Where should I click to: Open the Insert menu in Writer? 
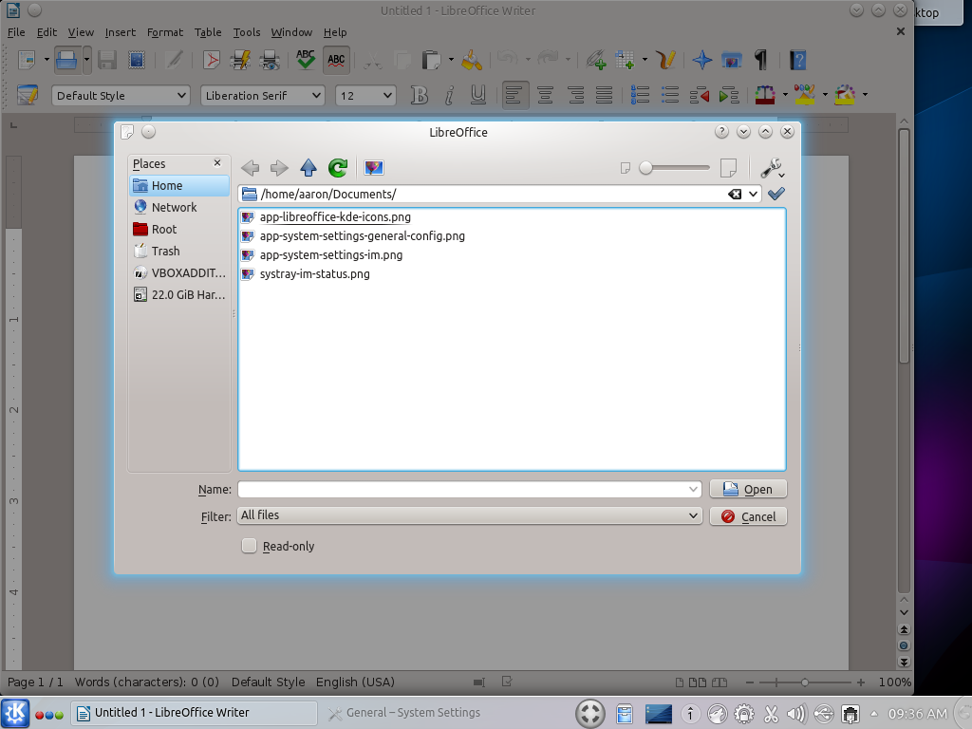pyautogui.click(x=121, y=32)
